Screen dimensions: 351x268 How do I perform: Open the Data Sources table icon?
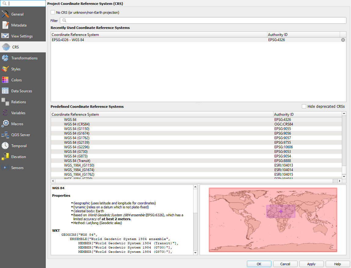click(x=5, y=91)
